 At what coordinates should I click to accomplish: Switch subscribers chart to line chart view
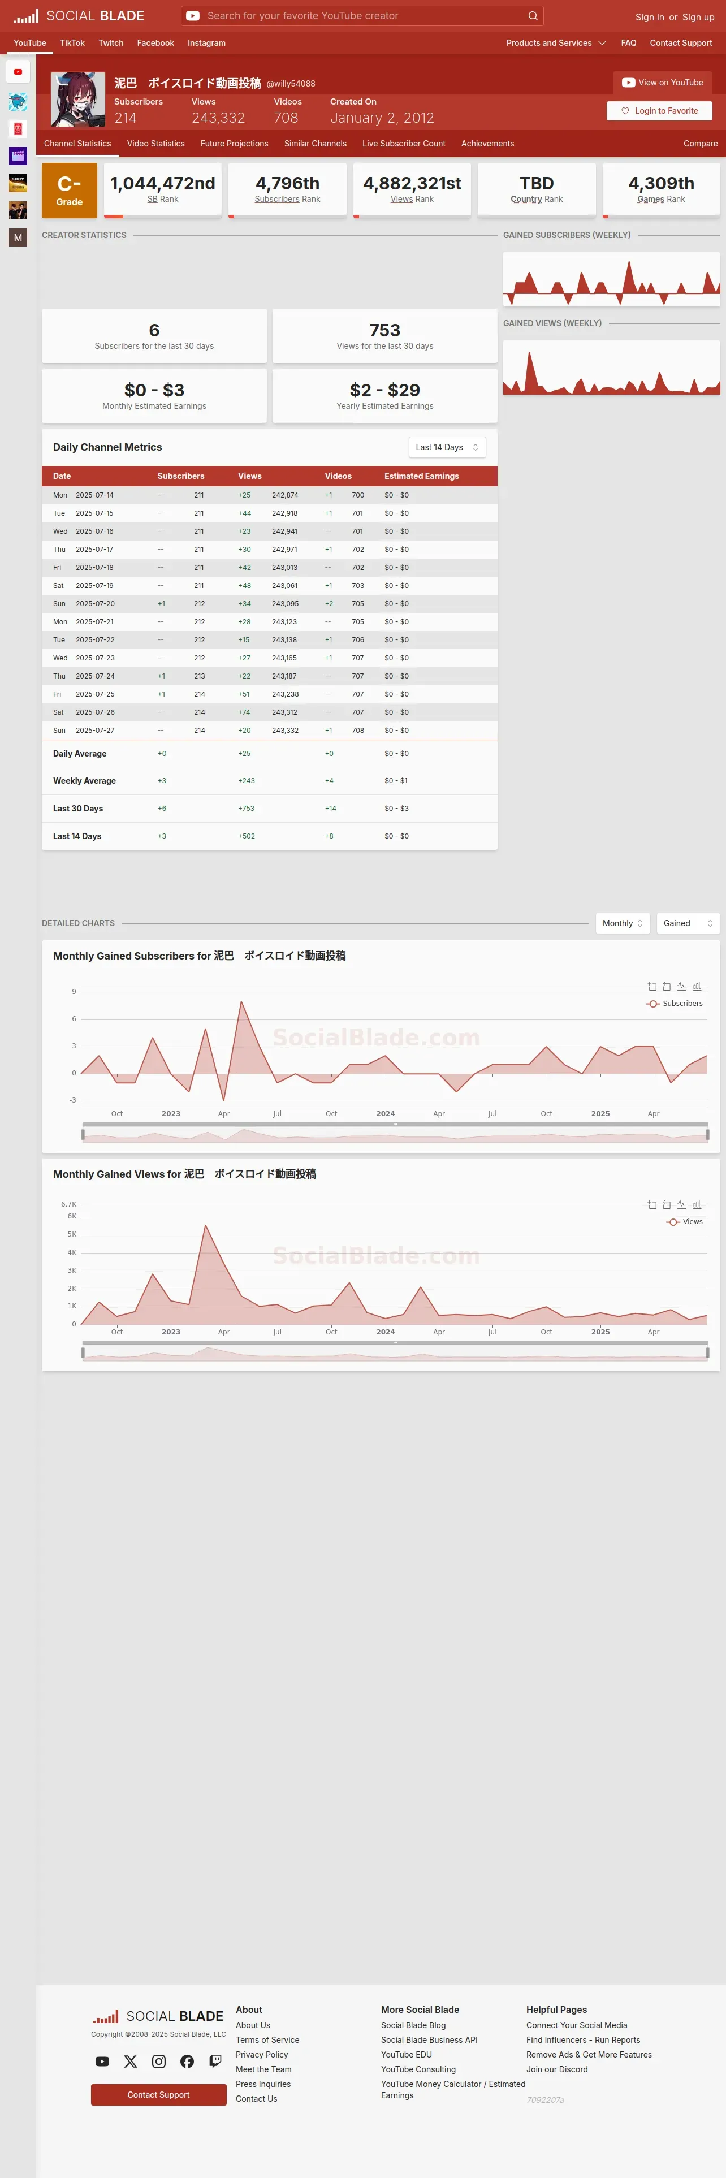[681, 986]
